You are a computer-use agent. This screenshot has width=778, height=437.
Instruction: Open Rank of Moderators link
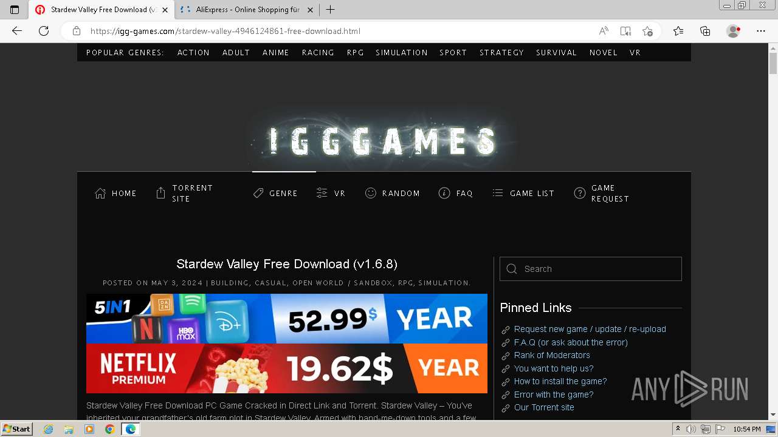pos(552,355)
